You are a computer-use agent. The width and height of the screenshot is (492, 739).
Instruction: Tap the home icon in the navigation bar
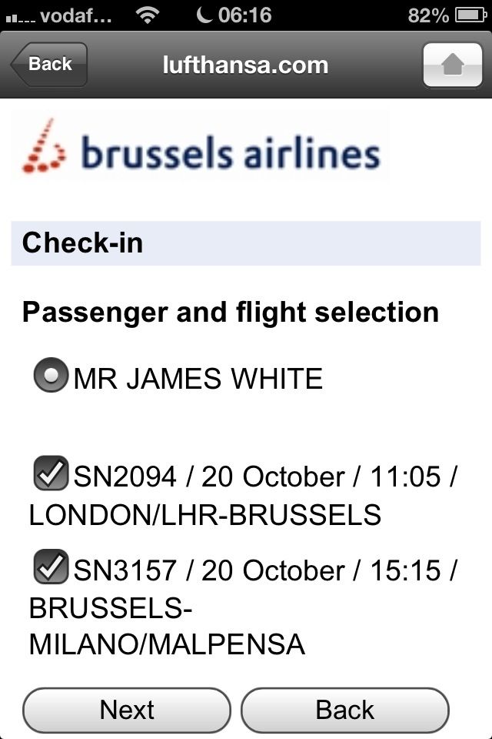tap(453, 65)
